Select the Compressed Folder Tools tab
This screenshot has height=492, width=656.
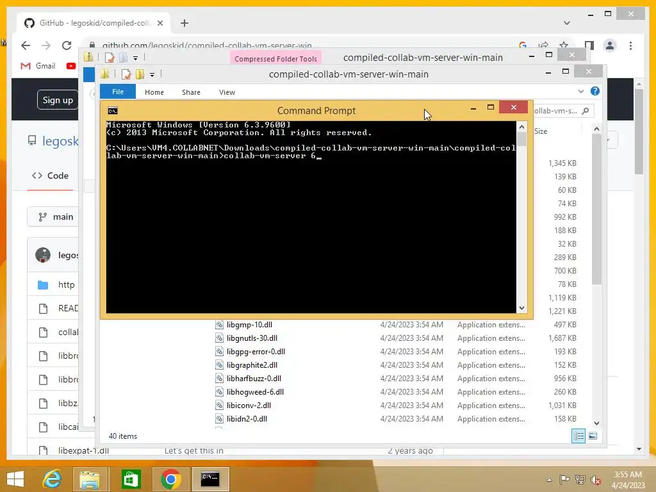pos(275,58)
